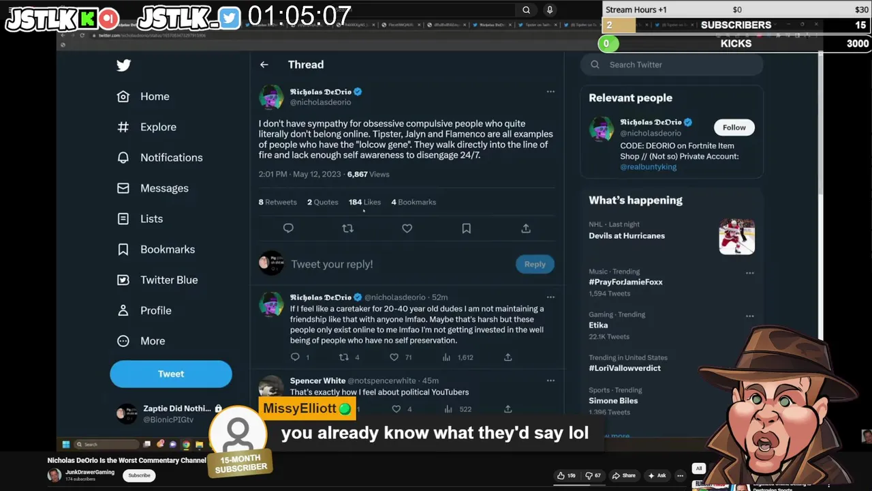Click the More circle icon

123,341
